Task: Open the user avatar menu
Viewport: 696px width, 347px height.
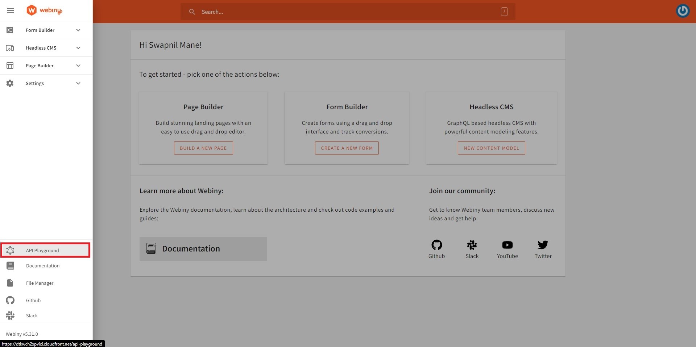Action: pos(683,11)
